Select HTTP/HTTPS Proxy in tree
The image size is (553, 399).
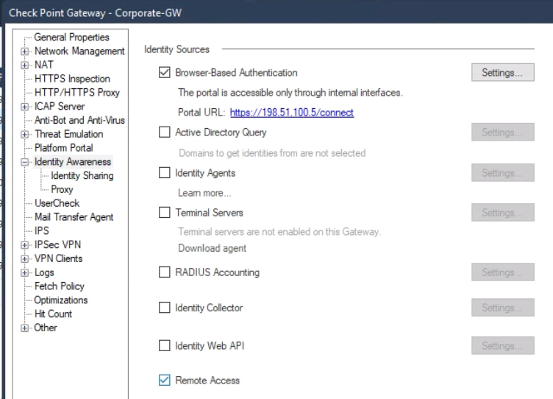coord(77,93)
